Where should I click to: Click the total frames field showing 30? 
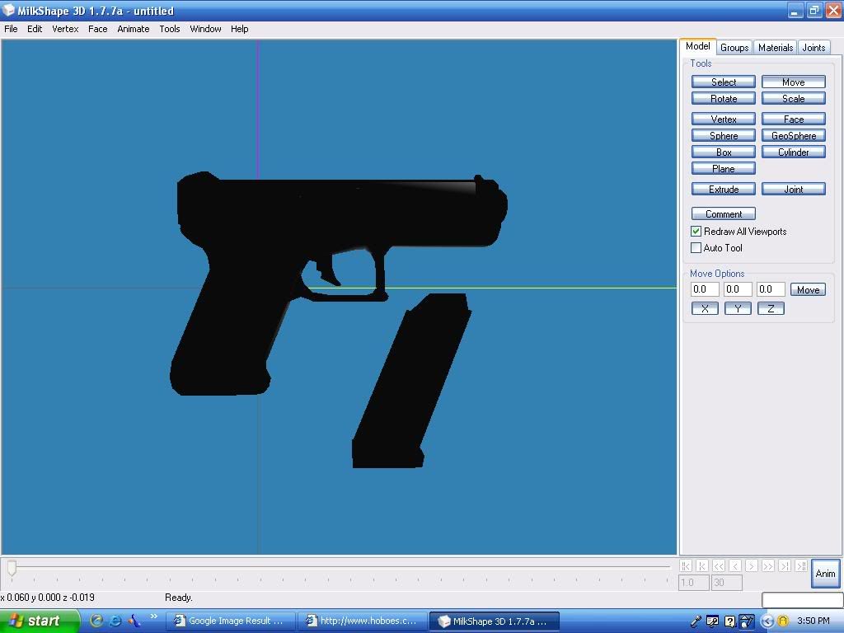click(727, 583)
